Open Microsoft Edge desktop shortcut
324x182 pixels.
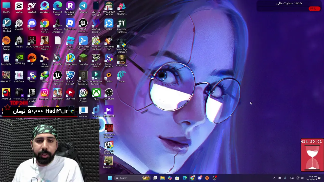point(57,8)
